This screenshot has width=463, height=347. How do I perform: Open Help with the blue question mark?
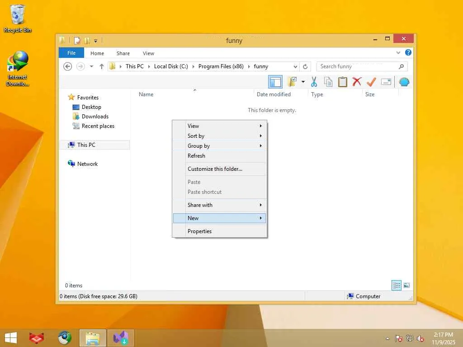408,52
